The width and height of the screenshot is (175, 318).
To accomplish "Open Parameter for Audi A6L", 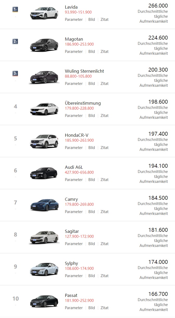I will click(74, 179).
